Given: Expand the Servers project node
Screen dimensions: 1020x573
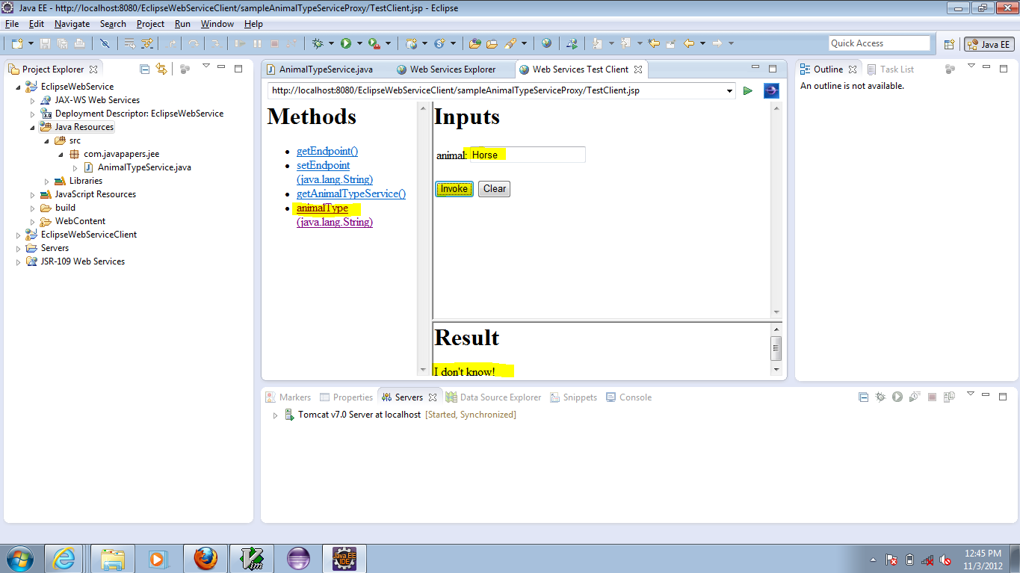Looking at the screenshot, I should click(x=18, y=248).
